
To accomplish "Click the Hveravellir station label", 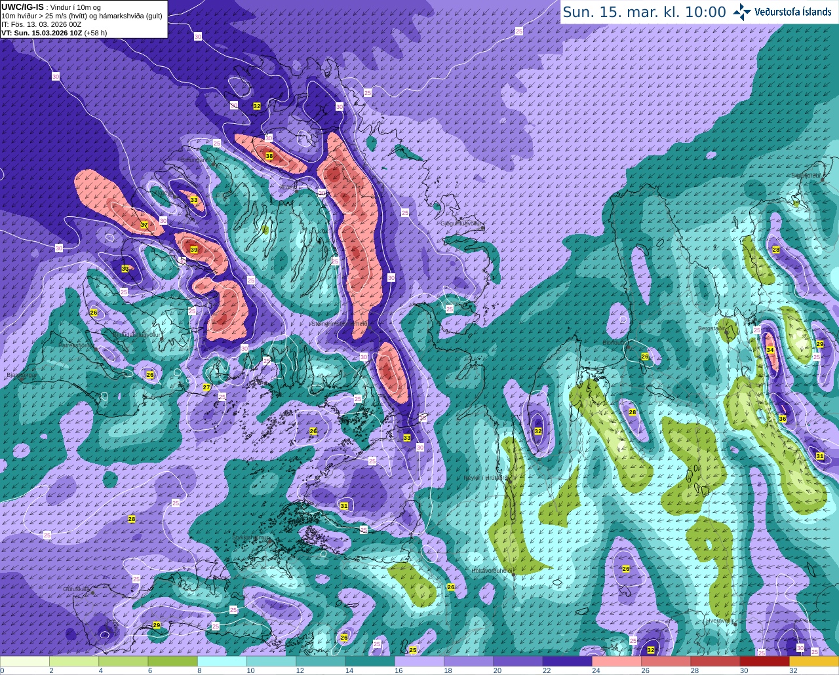I will [x=720, y=620].
